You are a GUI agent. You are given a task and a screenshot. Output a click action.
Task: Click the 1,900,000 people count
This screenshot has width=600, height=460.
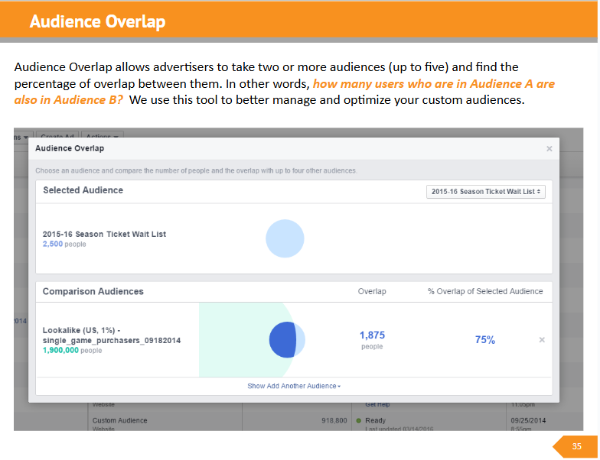tap(60, 350)
